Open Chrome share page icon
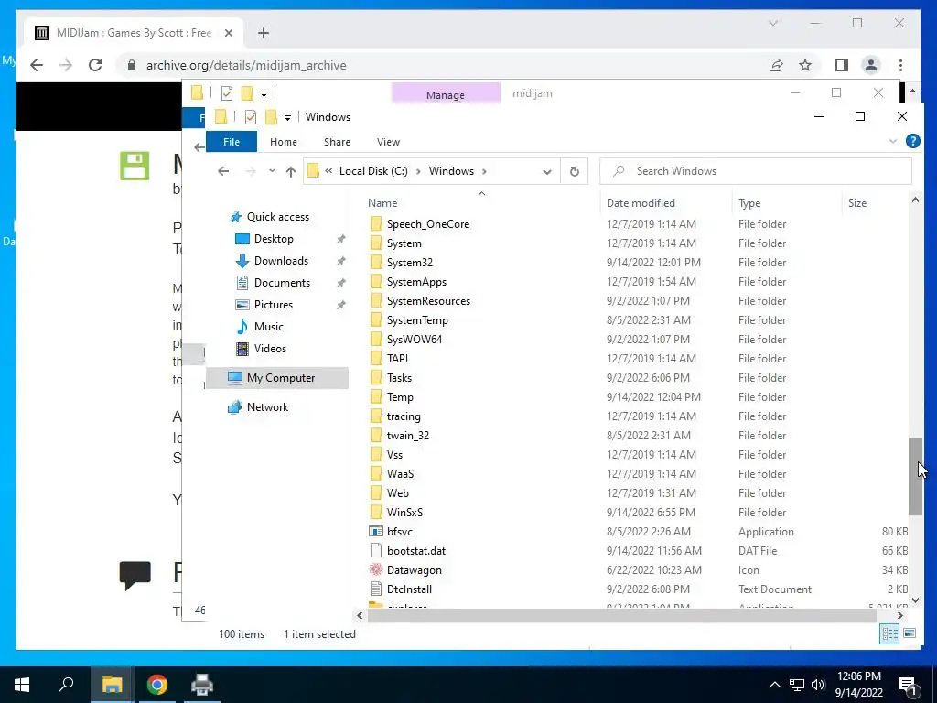 coord(776,65)
